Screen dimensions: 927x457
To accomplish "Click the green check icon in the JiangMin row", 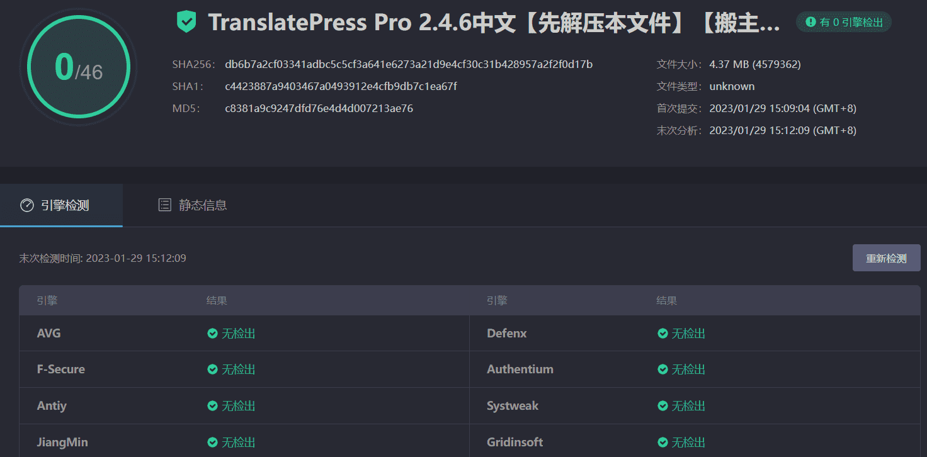I will point(213,443).
